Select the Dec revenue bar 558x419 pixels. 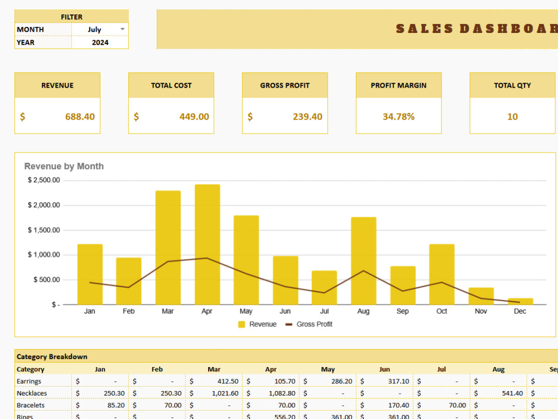(520, 302)
